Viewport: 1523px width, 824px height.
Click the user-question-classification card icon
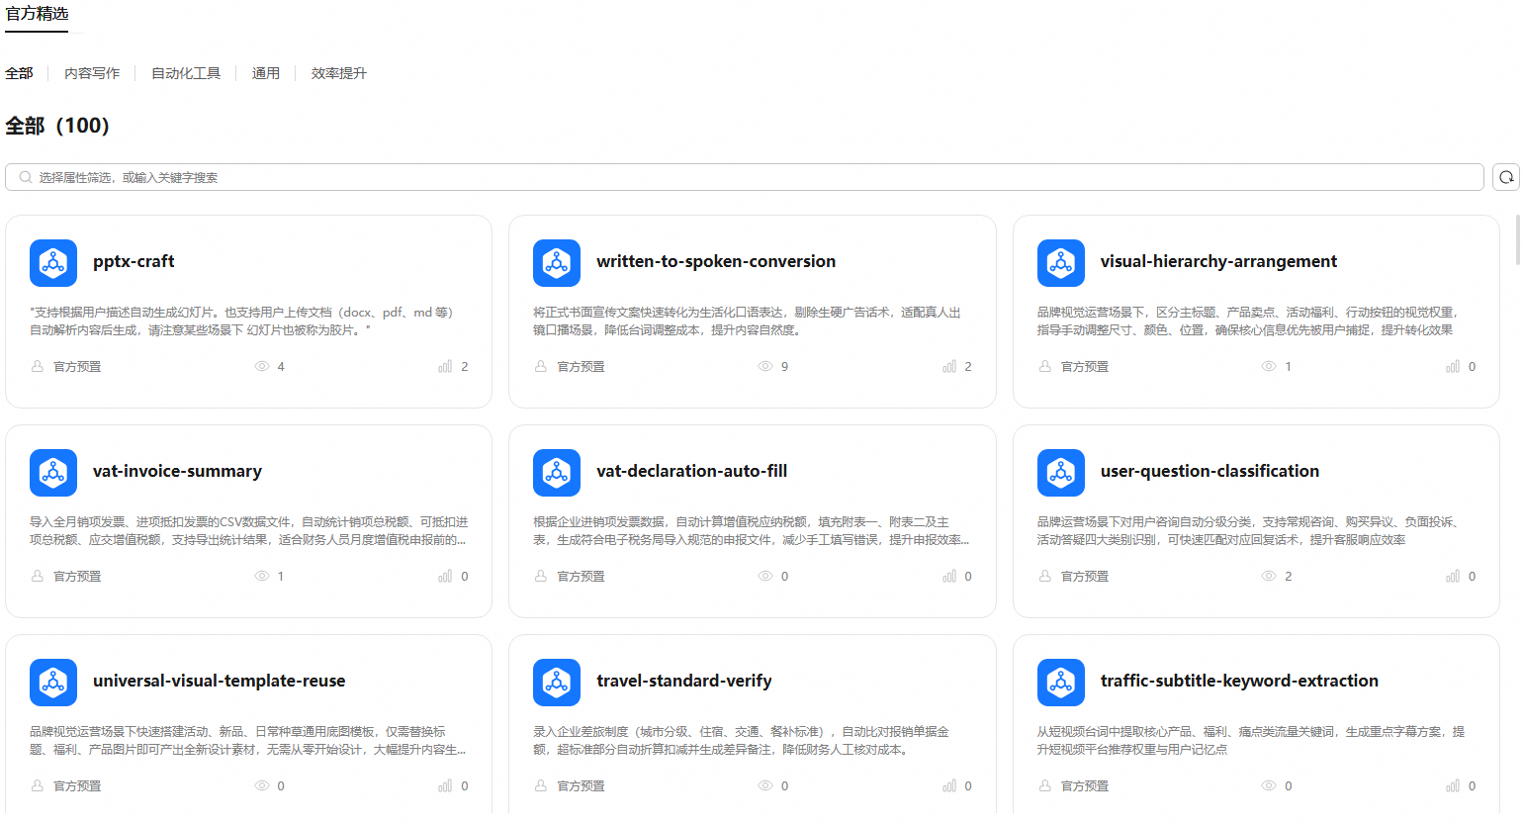(1061, 473)
